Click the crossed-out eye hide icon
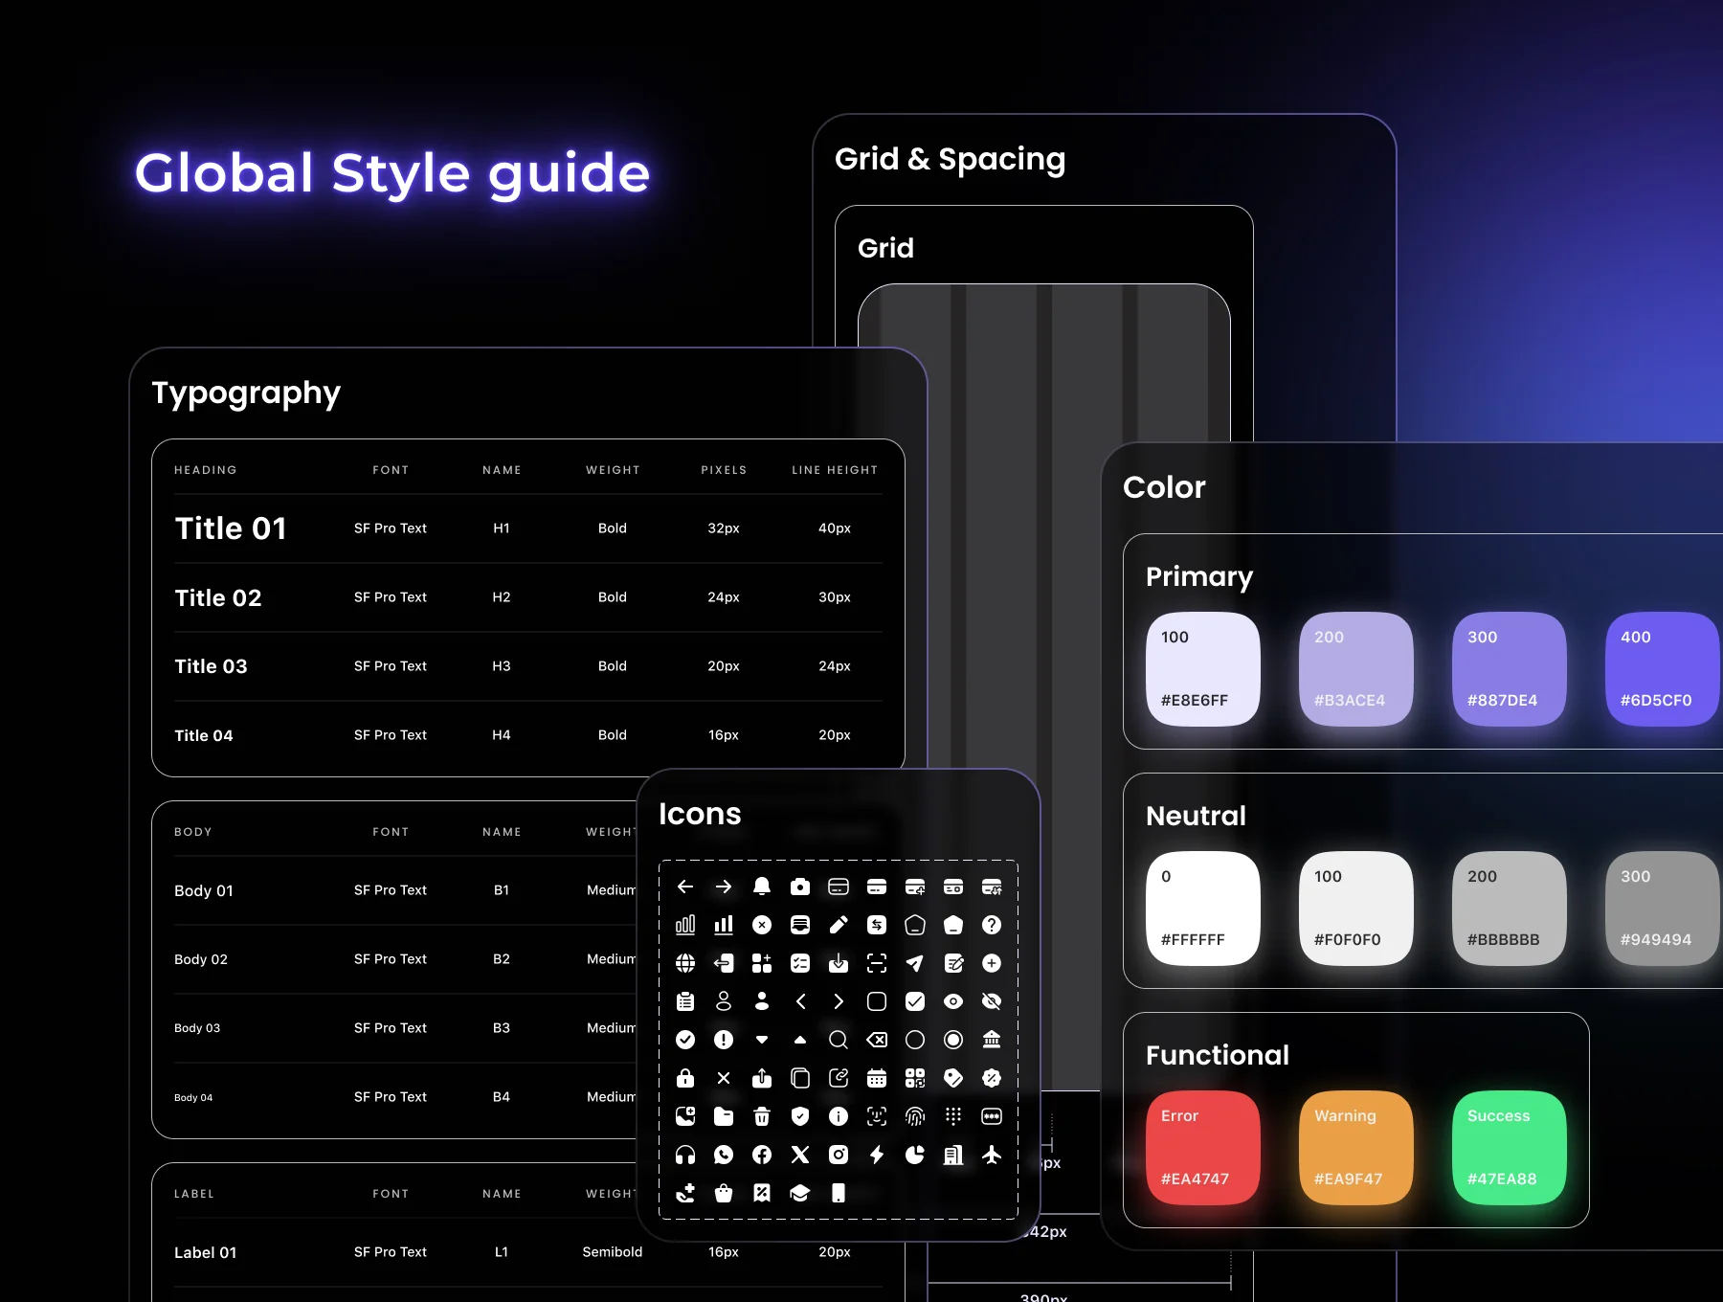This screenshot has width=1723, height=1302. pos(992,1001)
